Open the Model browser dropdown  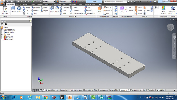(x=4, y=21)
